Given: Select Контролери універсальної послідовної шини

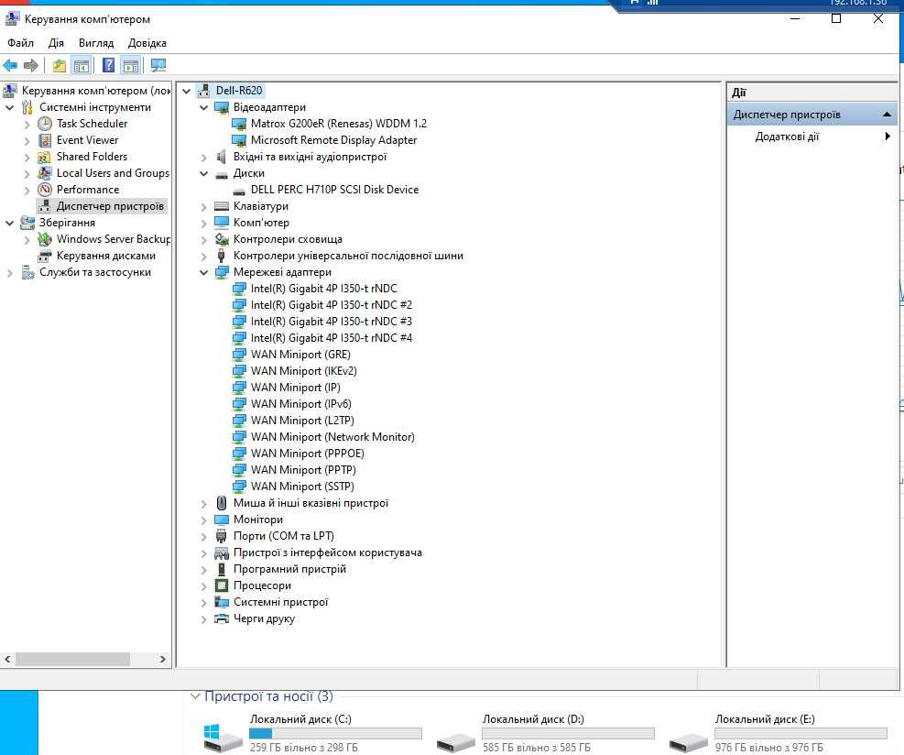Looking at the screenshot, I should point(348,256).
